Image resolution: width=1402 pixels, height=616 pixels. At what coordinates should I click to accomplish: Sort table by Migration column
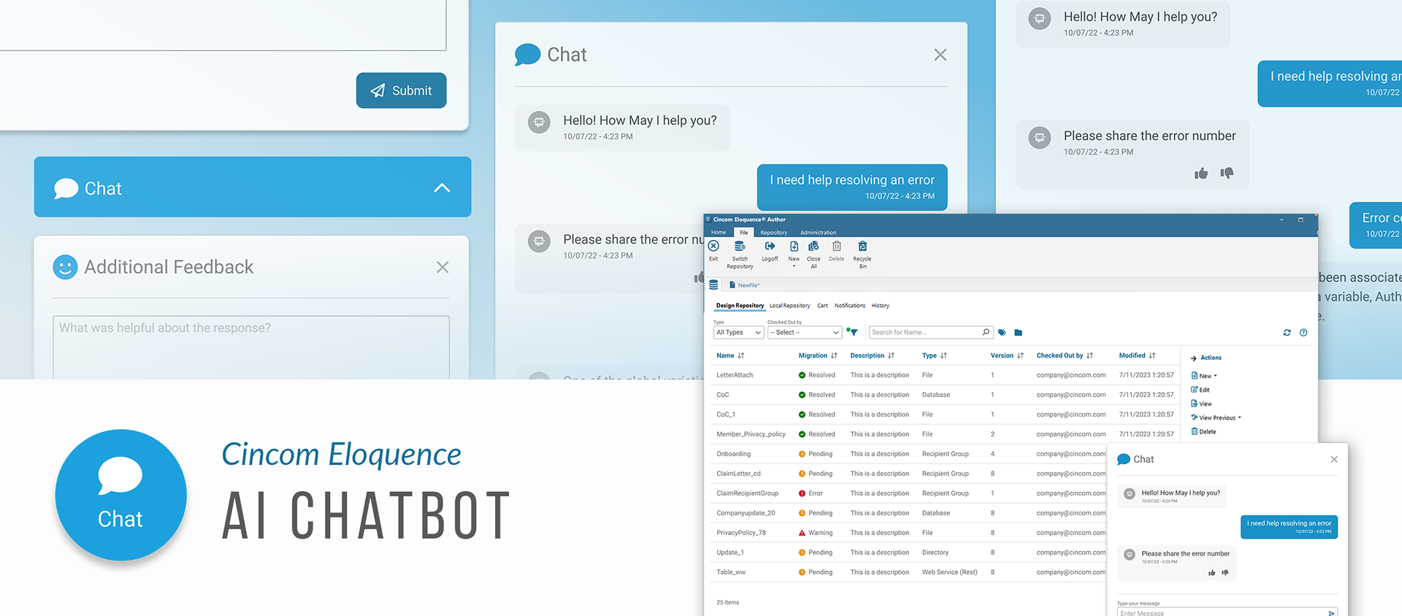(x=818, y=355)
